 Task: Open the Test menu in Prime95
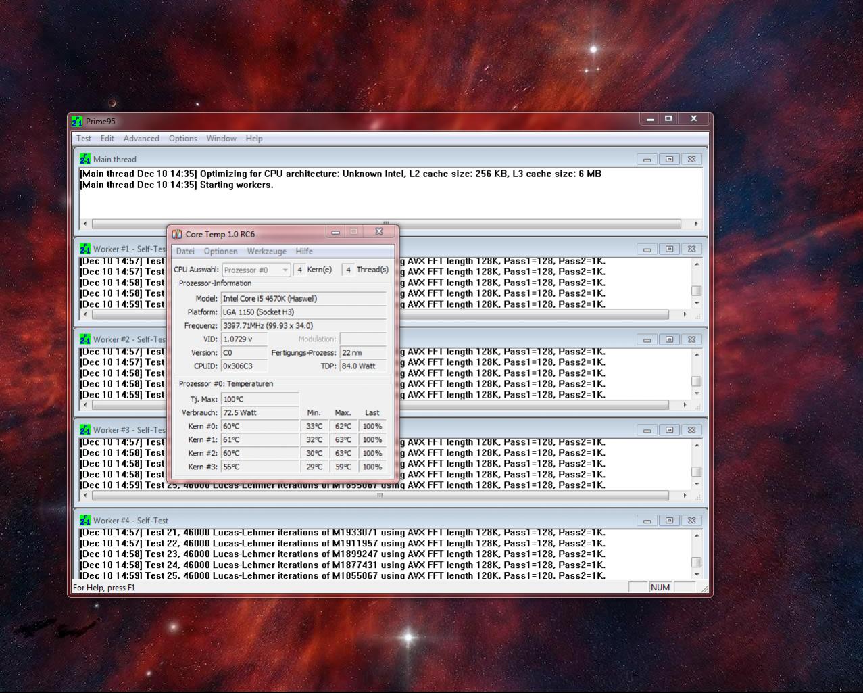click(84, 139)
